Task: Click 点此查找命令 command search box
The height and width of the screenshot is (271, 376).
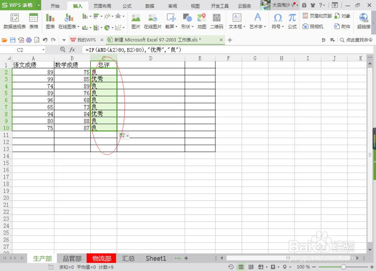Action: click(x=356, y=40)
